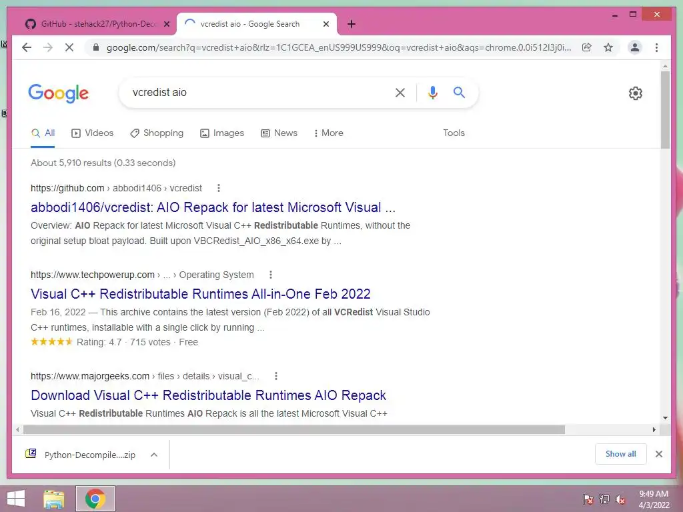Go back to previous page in Chrome
The height and width of the screenshot is (512, 683).
coord(27,47)
